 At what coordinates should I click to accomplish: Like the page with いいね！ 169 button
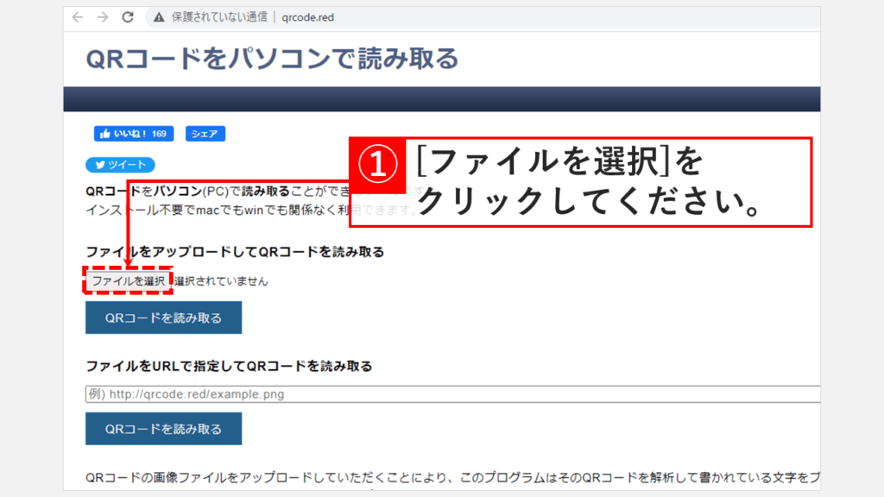coord(134,134)
